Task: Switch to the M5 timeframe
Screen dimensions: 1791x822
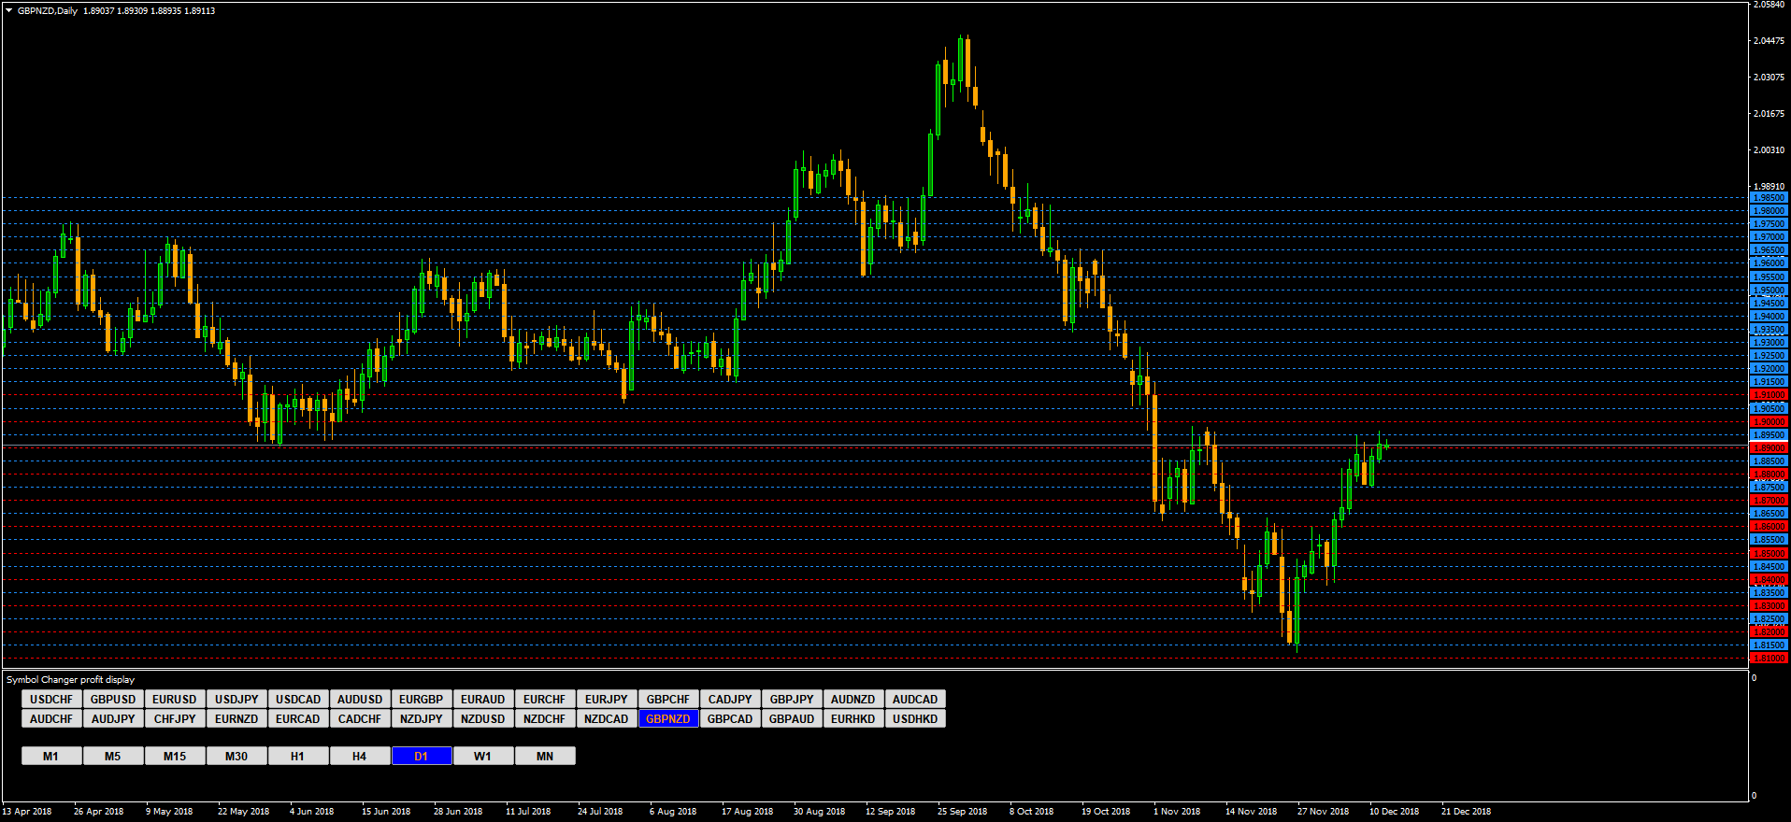Action: (113, 757)
